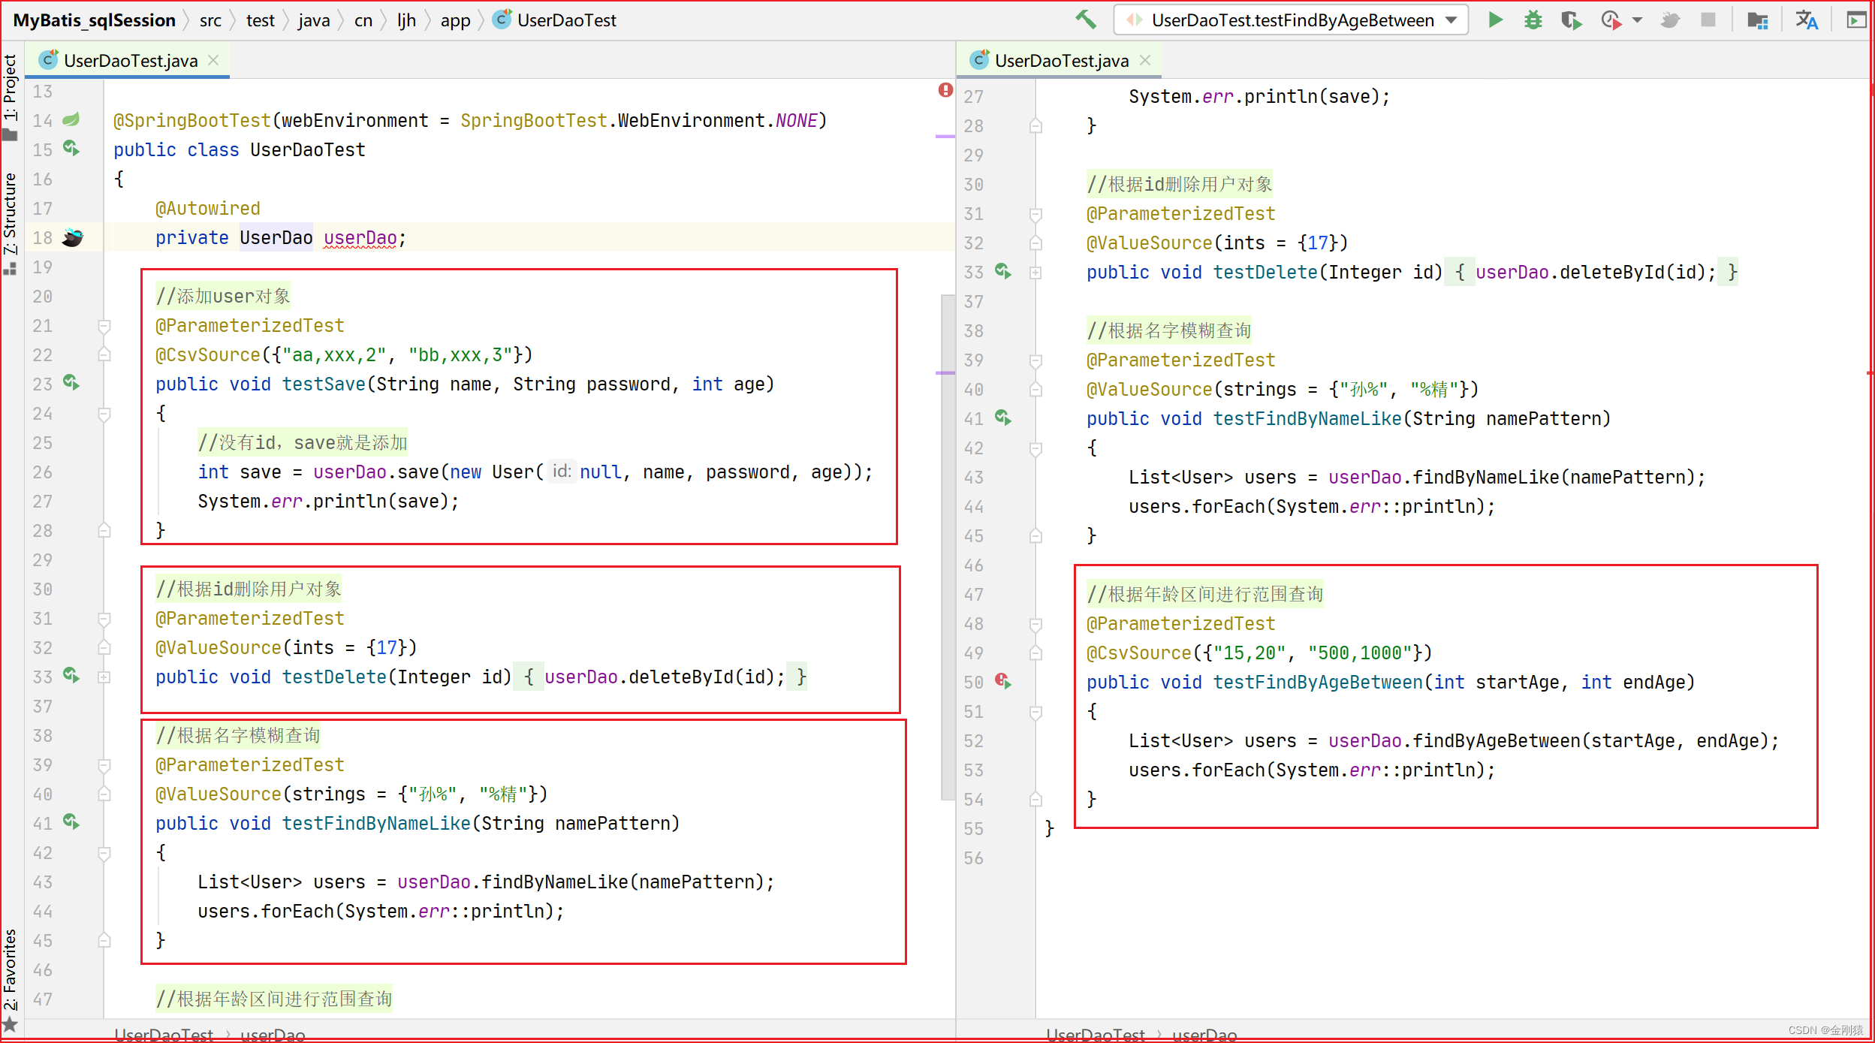The width and height of the screenshot is (1875, 1043).
Task: Click the ljh breadcrumb segment
Action: tap(406, 20)
